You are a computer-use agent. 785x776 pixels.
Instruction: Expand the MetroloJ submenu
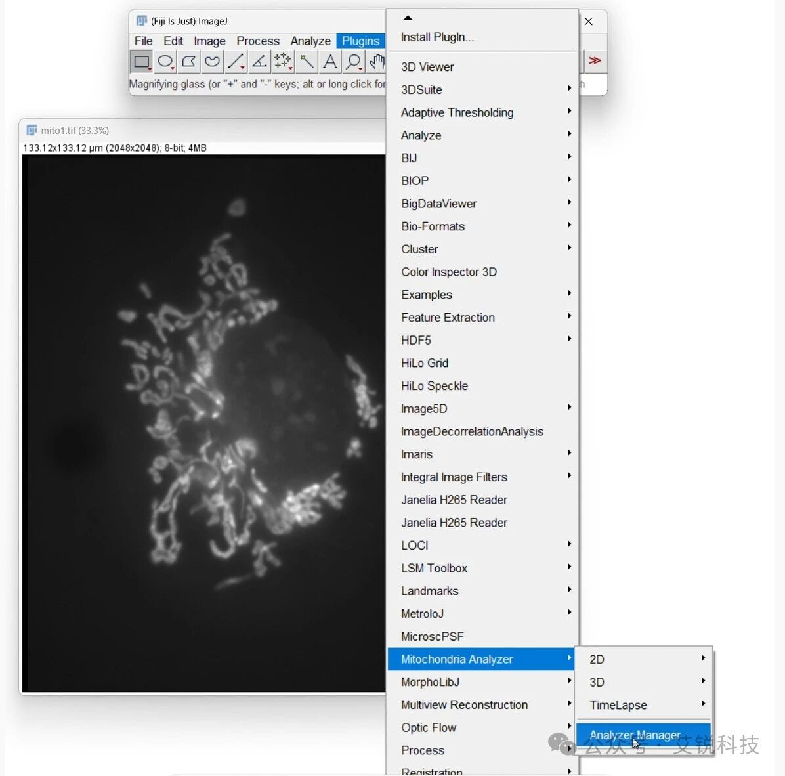(x=482, y=613)
